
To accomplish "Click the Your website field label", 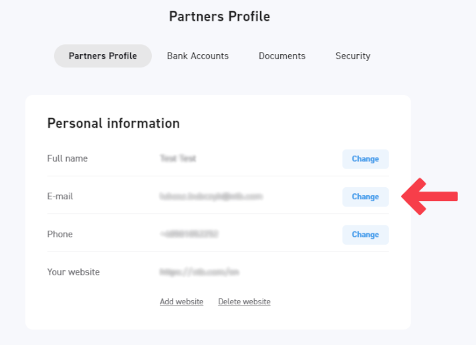I will 74,272.
